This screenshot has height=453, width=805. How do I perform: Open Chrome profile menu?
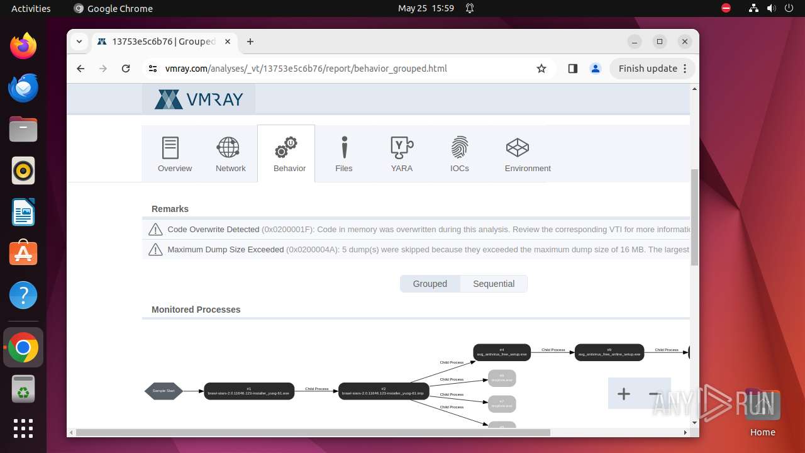pos(596,69)
